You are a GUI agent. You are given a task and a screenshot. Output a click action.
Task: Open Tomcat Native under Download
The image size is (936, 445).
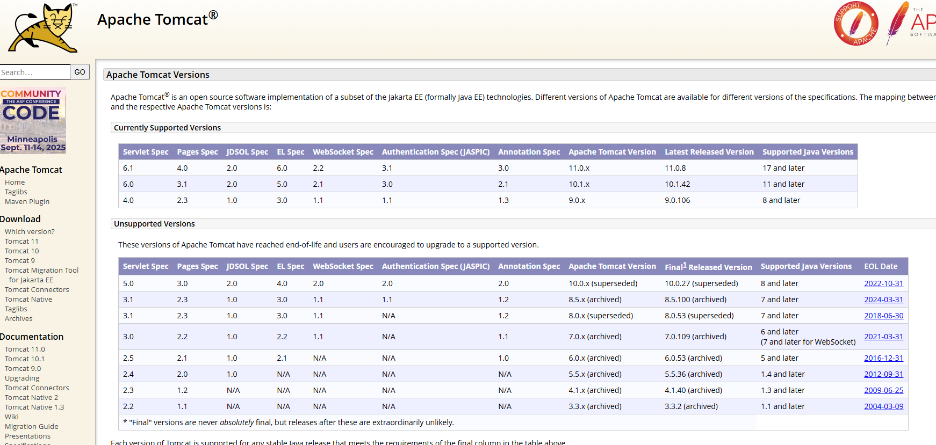pyautogui.click(x=28, y=300)
